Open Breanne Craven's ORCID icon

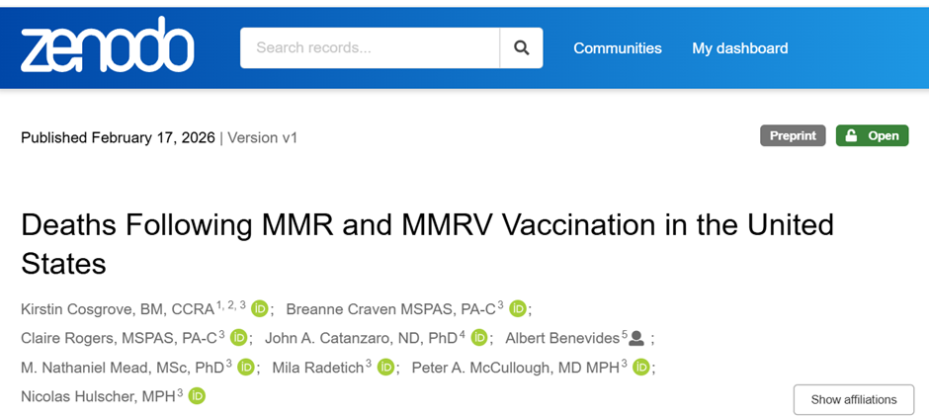(518, 309)
